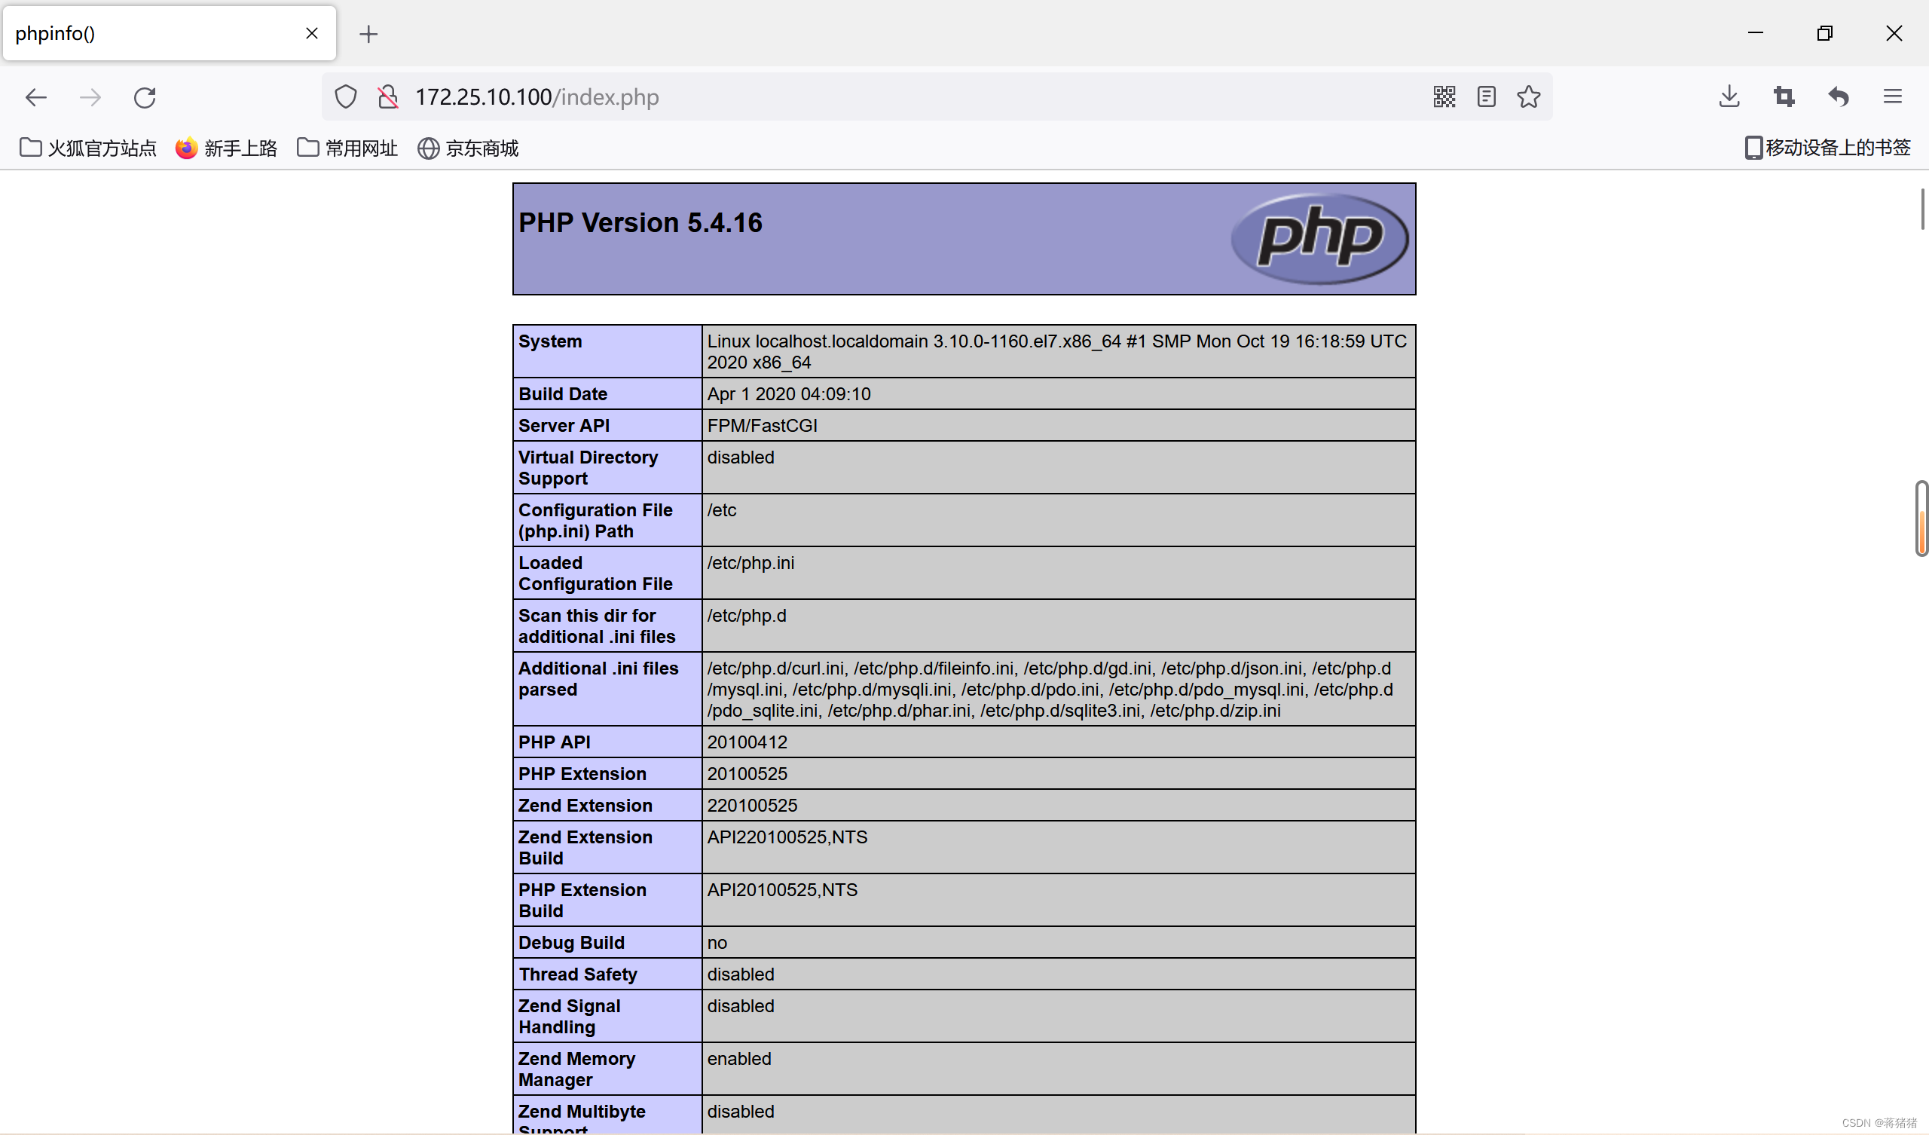1929x1135 pixels.
Task: Reload the phpinfo page
Action: [x=145, y=97]
